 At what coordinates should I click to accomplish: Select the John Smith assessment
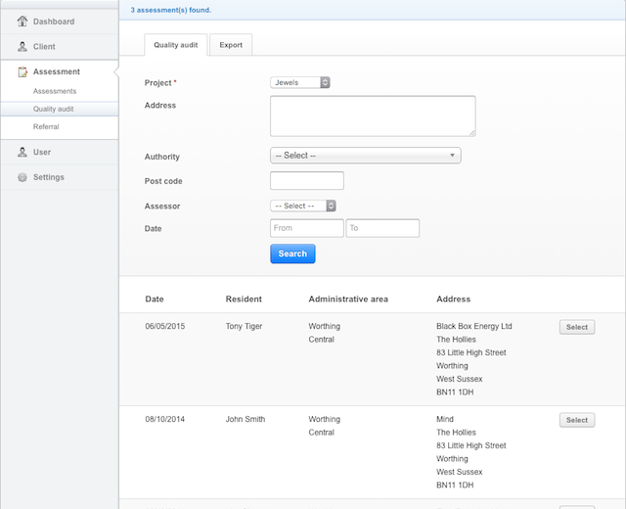577,420
